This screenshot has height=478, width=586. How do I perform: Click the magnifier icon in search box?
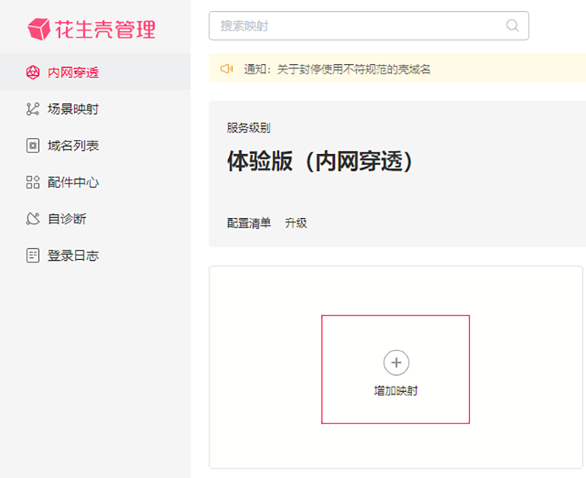[x=513, y=26]
